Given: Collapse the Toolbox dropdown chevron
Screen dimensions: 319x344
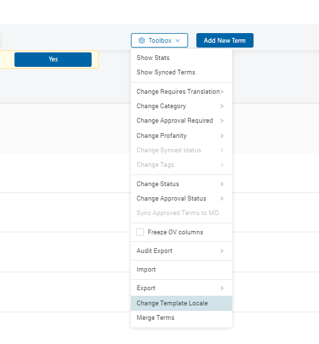Looking at the screenshot, I should 178,41.
